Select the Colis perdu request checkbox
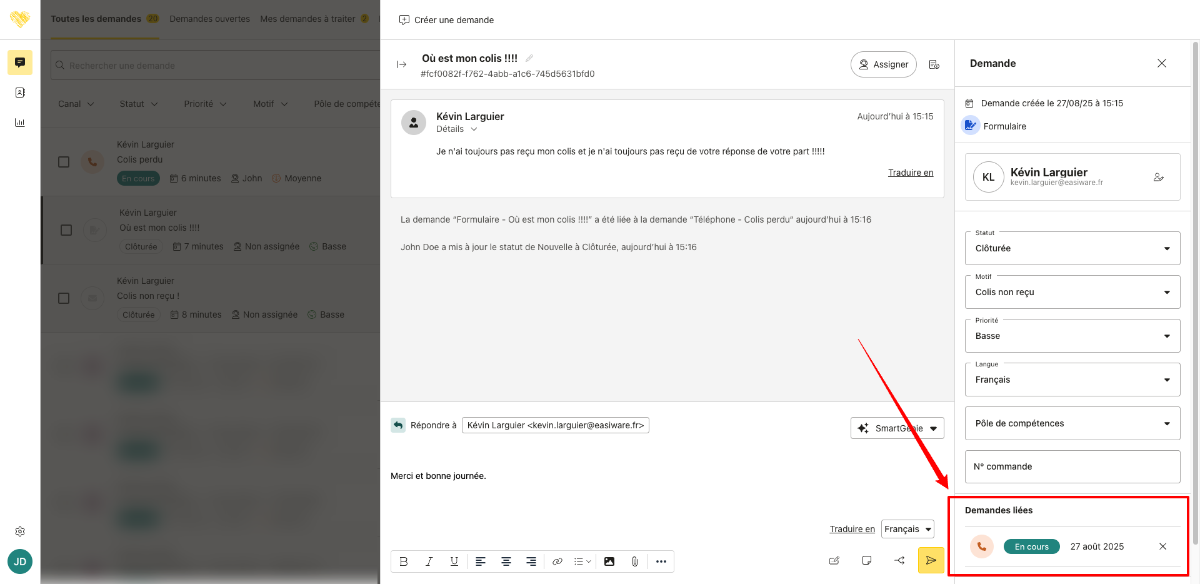 click(x=64, y=162)
